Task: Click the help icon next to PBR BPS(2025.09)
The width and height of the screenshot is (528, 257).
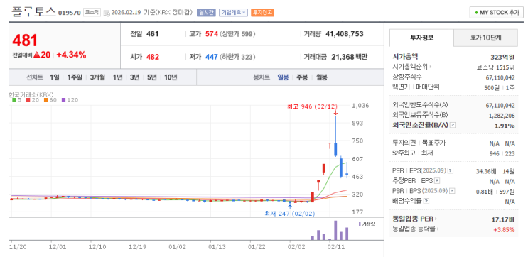Action: pos(452,191)
